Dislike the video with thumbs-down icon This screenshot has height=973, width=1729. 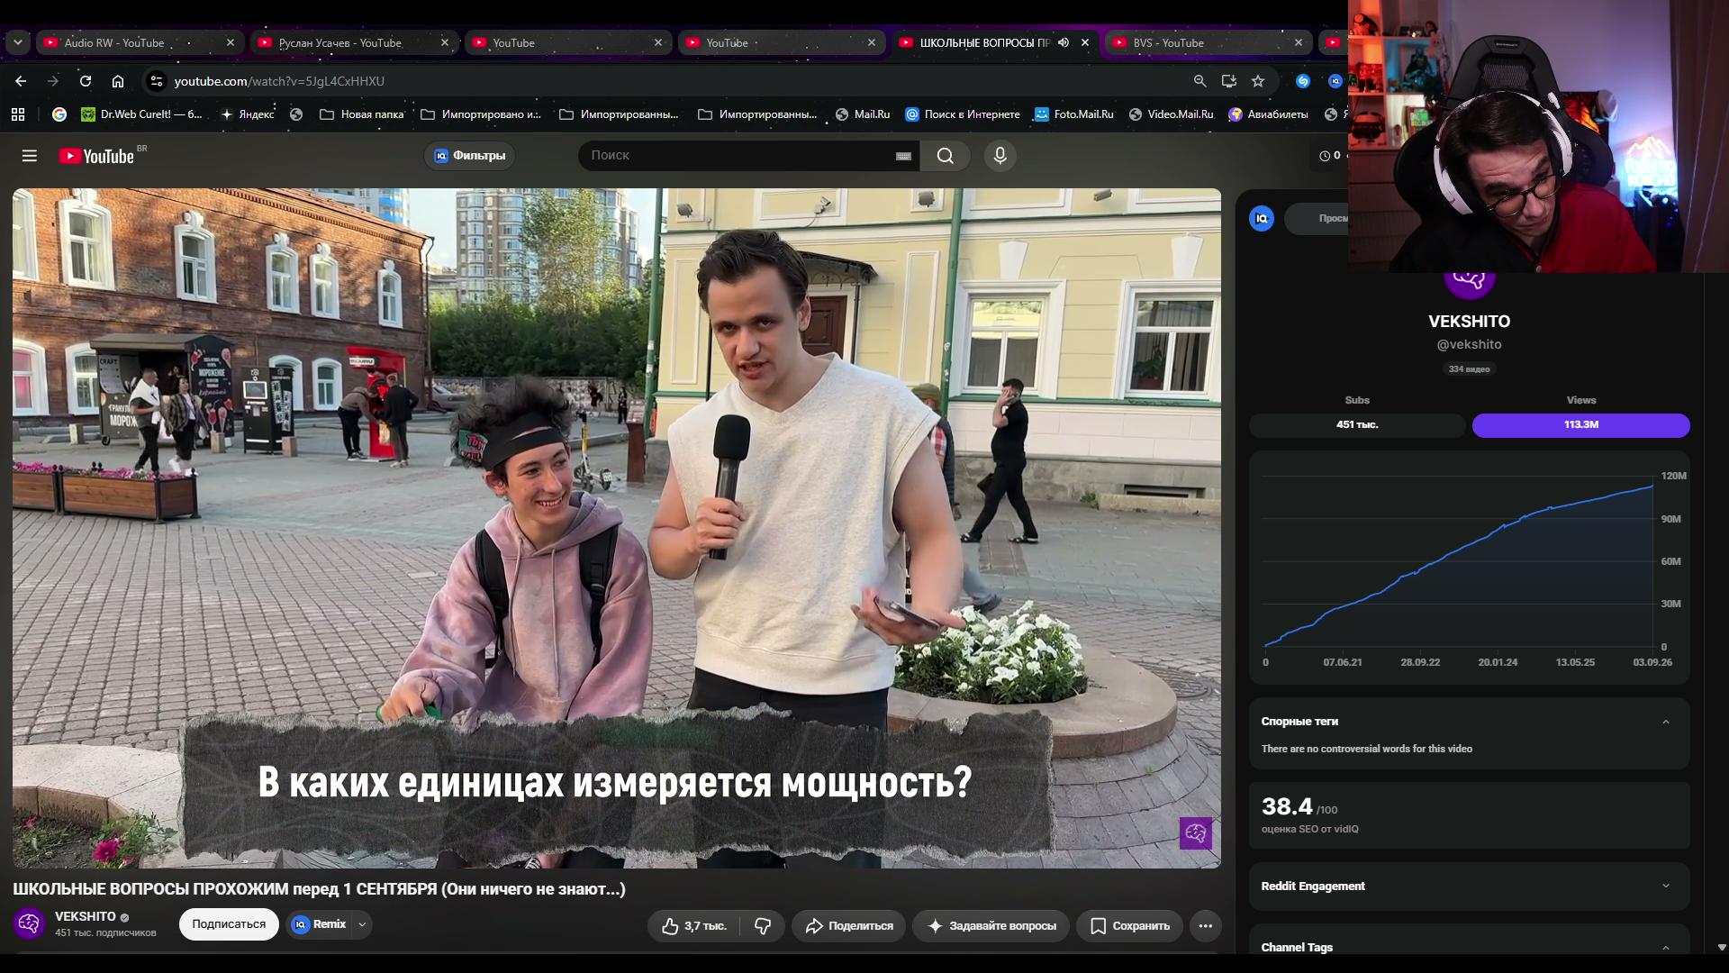(763, 925)
